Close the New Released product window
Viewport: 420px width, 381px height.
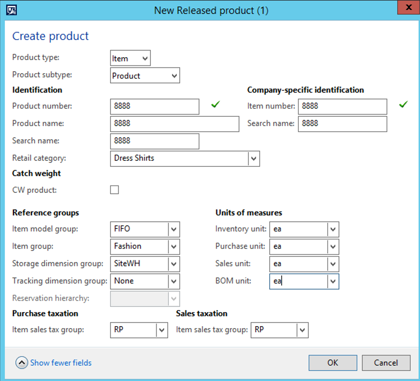[408, 8]
